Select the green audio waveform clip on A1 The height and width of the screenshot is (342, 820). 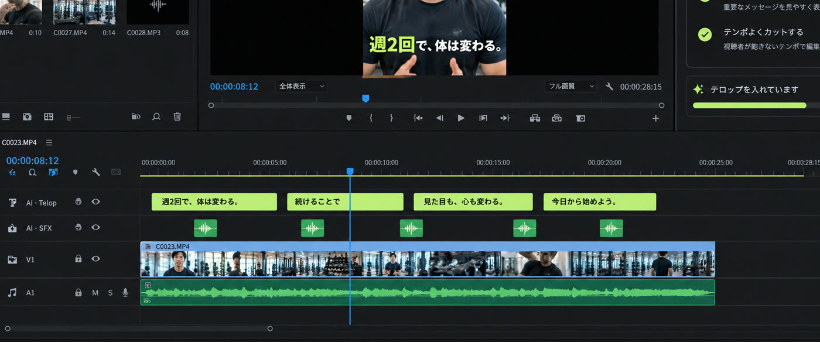click(428, 292)
